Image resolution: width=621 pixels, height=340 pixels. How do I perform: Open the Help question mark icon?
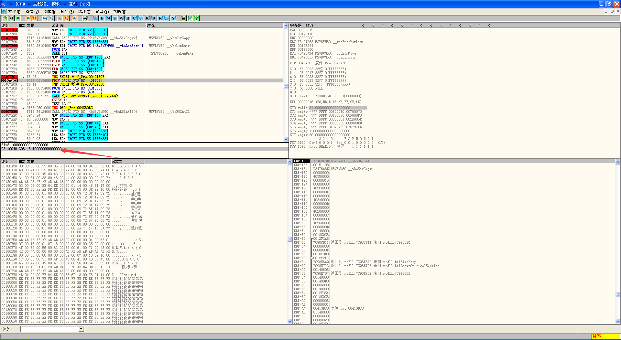pos(196,18)
